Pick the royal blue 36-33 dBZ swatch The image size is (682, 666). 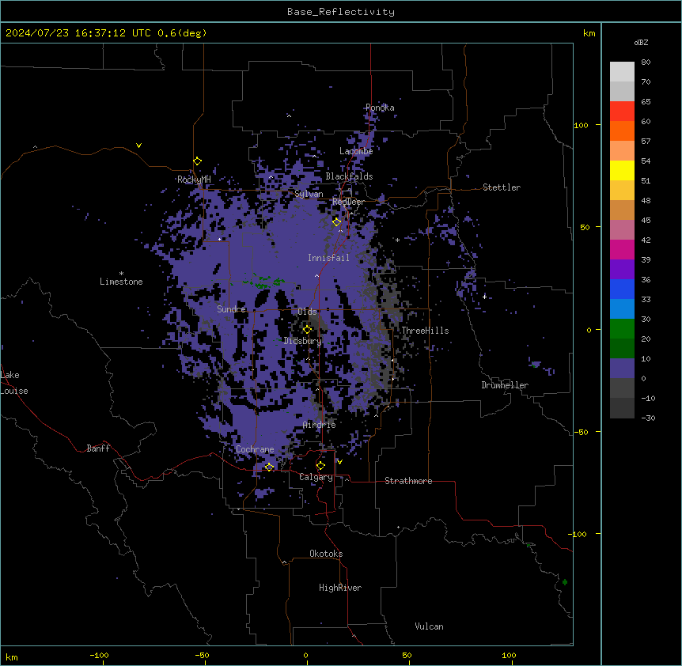[622, 289]
